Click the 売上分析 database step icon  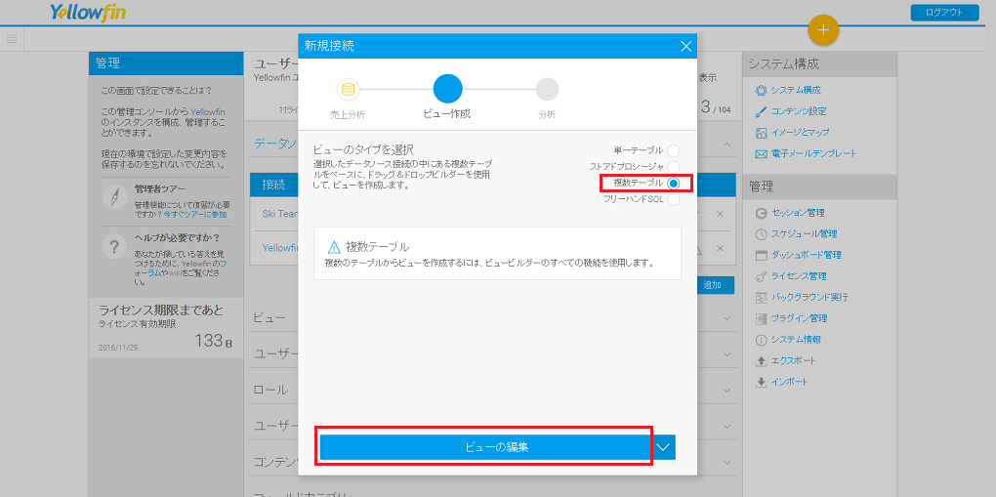pyautogui.click(x=348, y=89)
